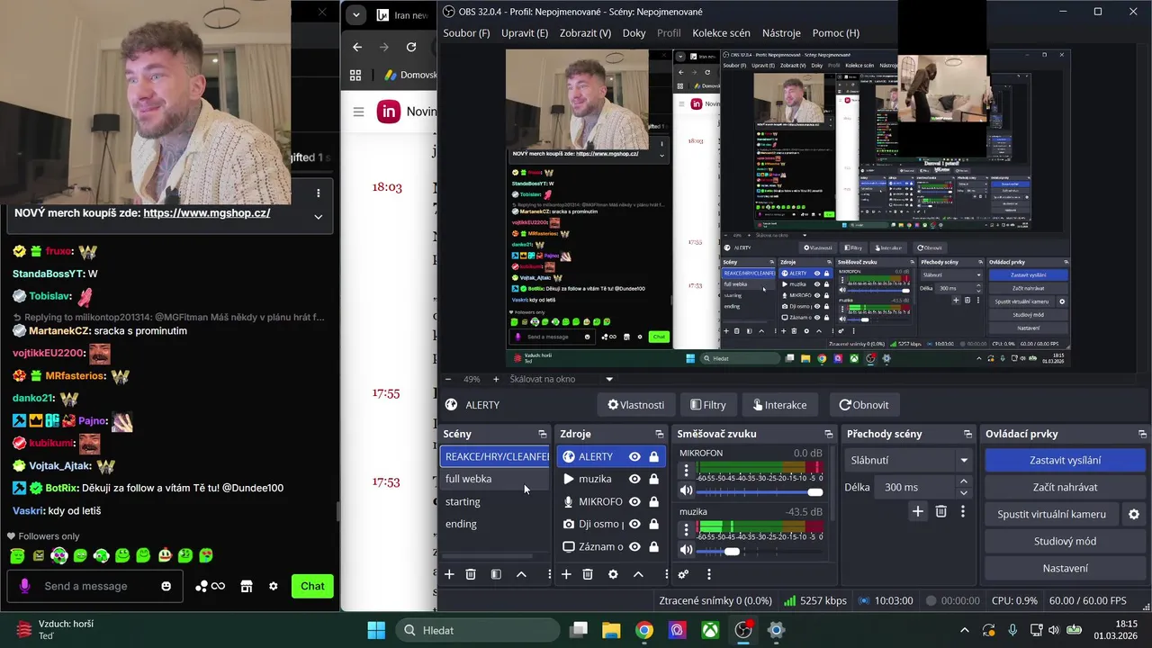
Task: Click Zastavit vysílání to stop streaming
Action: (1066, 460)
